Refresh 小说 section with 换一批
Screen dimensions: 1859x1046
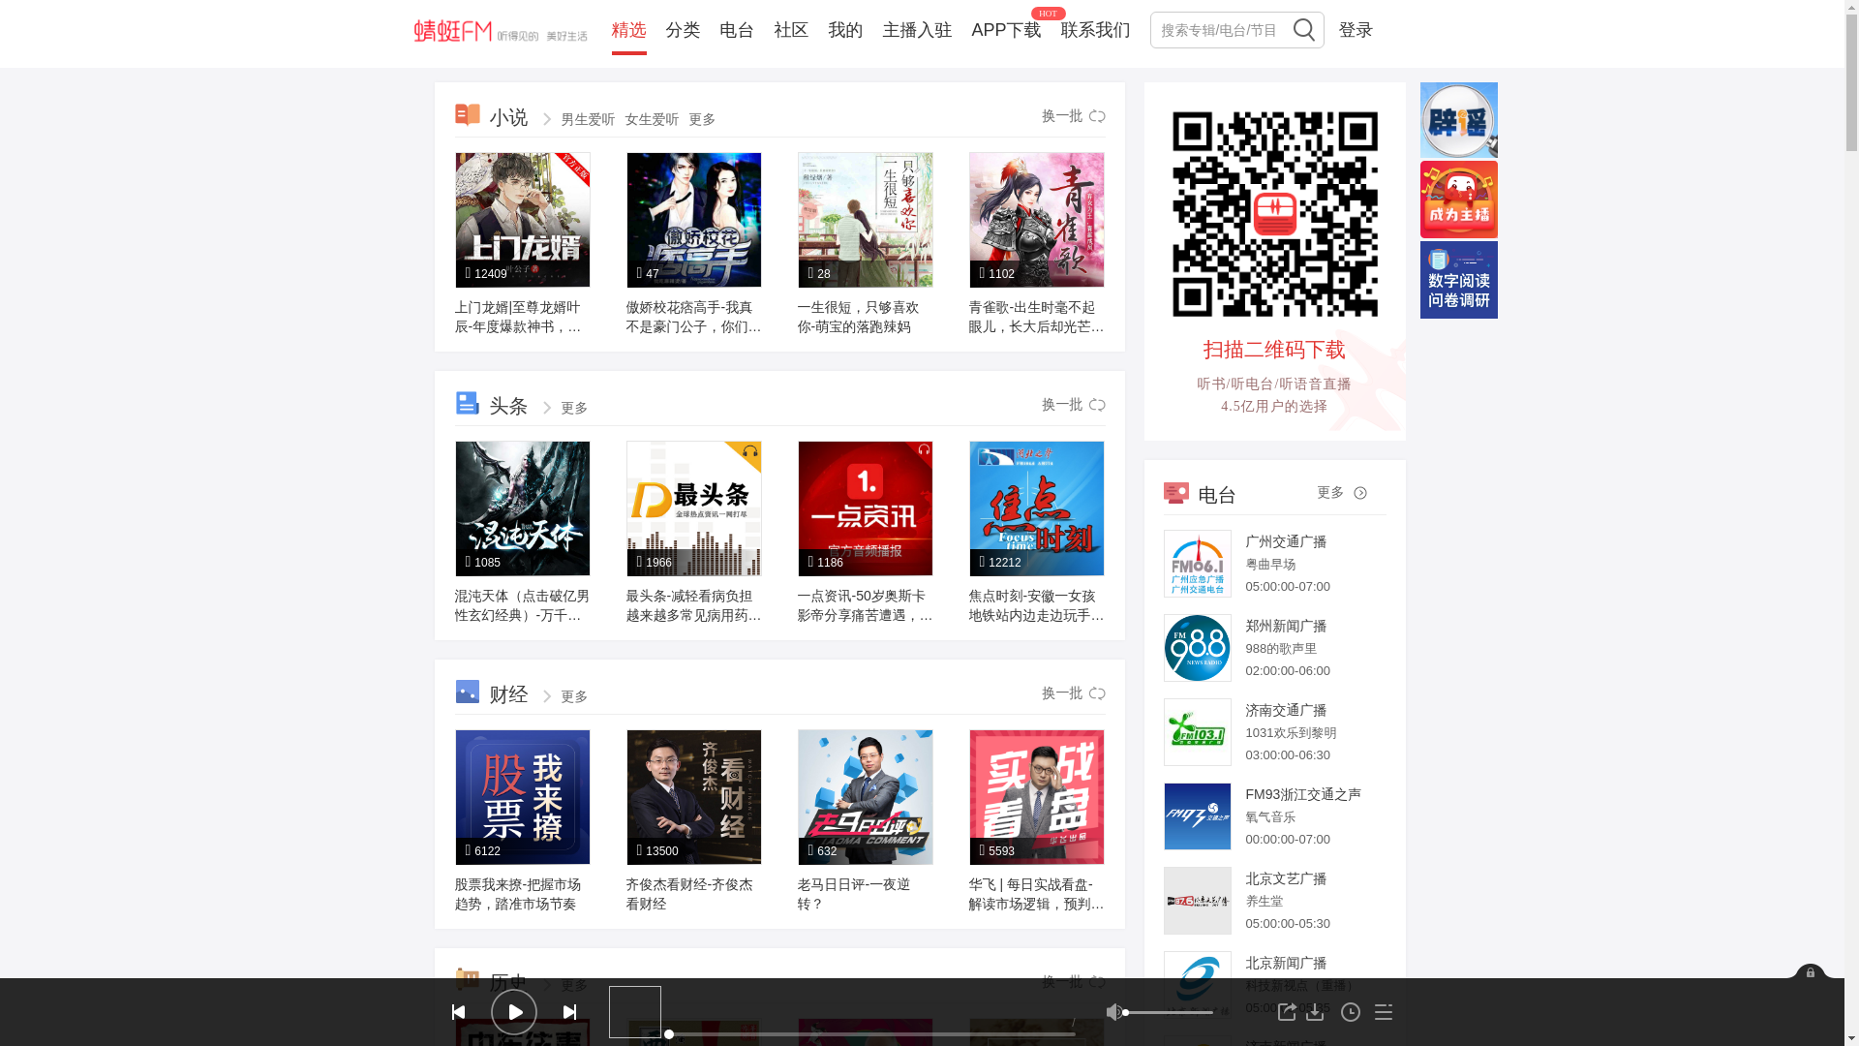tap(1074, 116)
